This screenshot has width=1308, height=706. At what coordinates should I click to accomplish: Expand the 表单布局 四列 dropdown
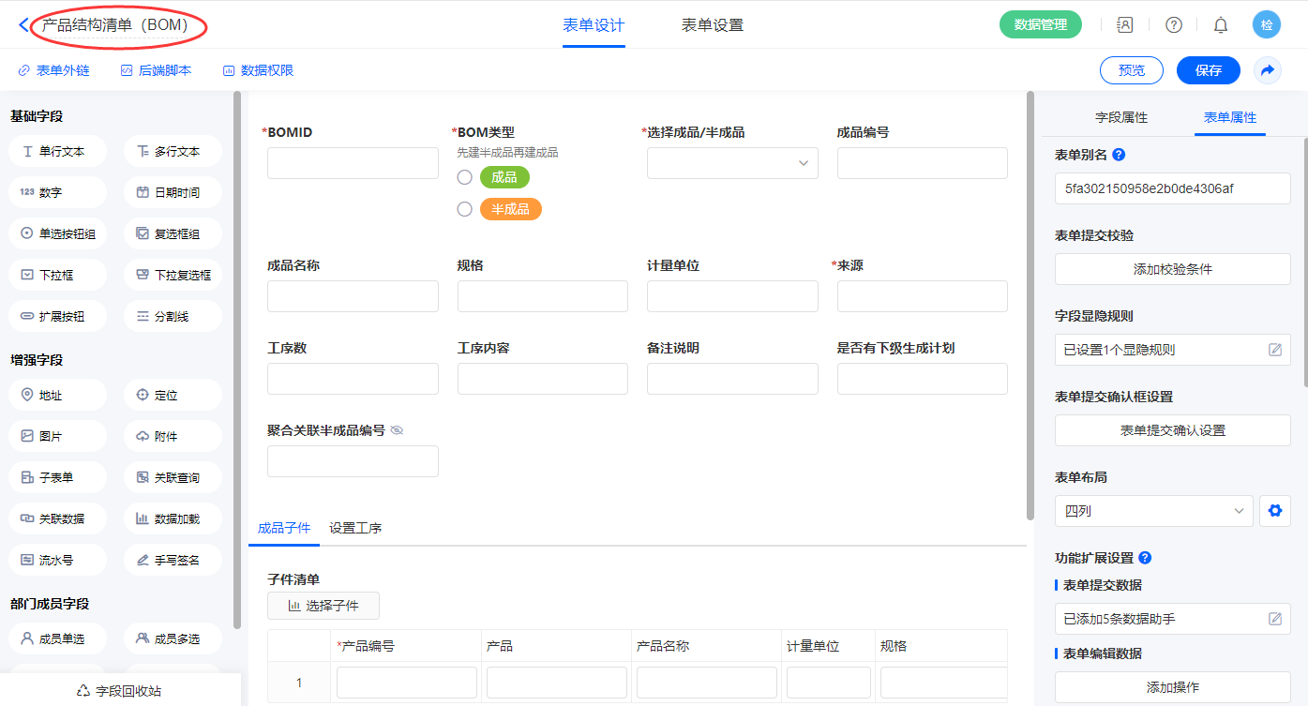point(1153,511)
